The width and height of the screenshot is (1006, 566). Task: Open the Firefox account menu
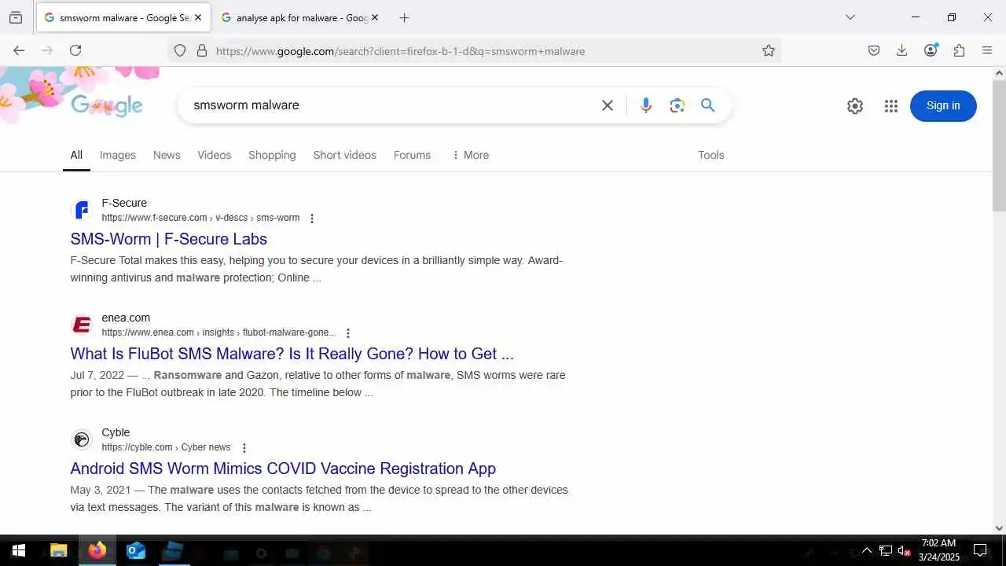click(931, 50)
